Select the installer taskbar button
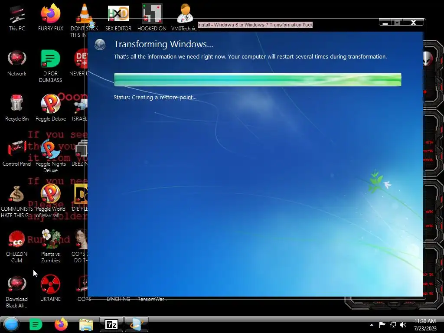This screenshot has height=333, width=444. [137, 324]
